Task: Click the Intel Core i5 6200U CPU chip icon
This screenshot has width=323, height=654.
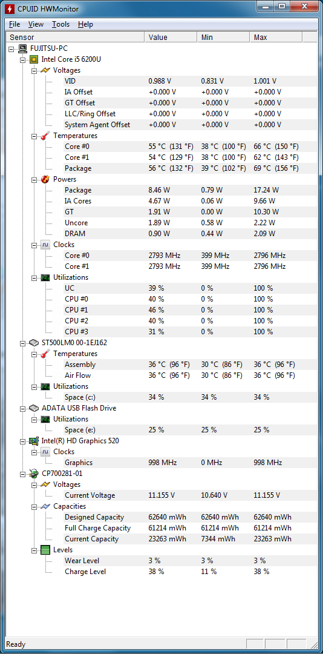Action: (x=34, y=59)
